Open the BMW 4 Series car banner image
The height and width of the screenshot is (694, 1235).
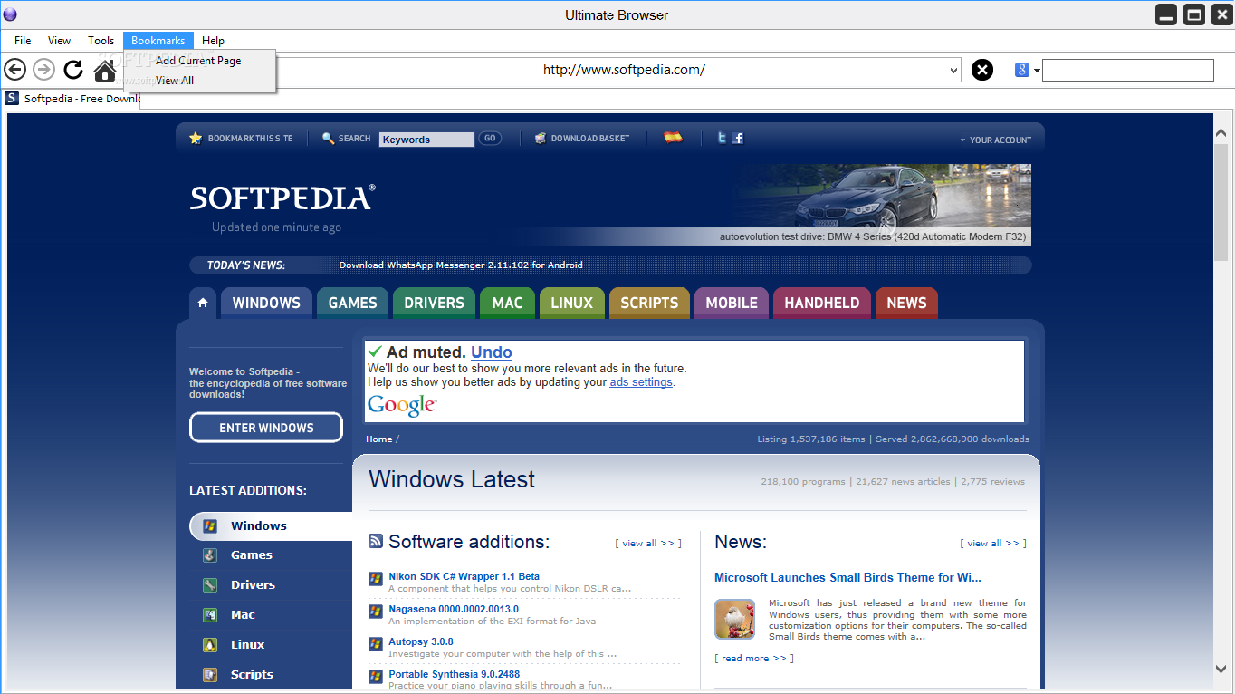[x=881, y=205]
